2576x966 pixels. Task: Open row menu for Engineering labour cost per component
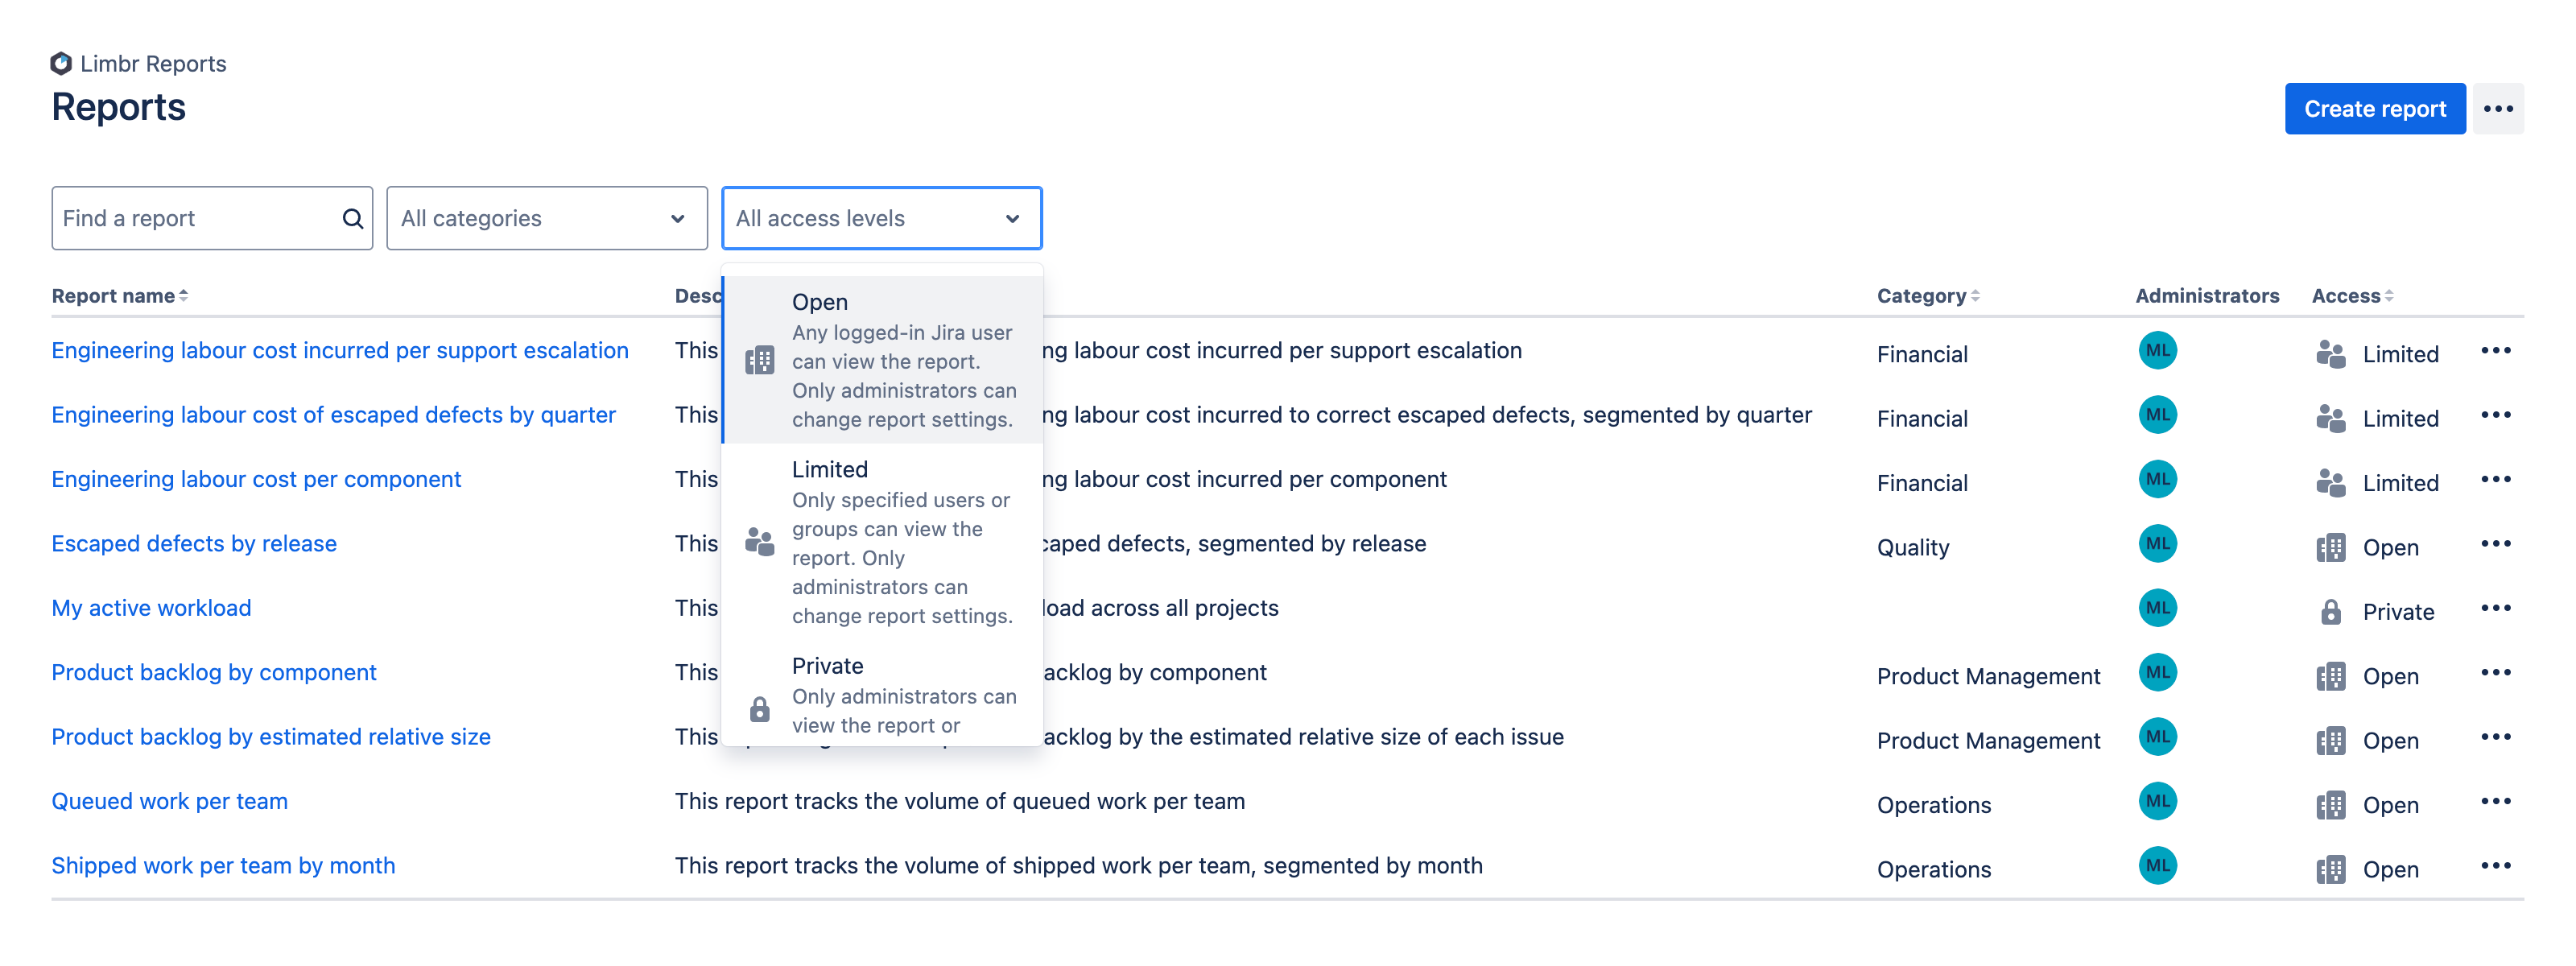2495,479
